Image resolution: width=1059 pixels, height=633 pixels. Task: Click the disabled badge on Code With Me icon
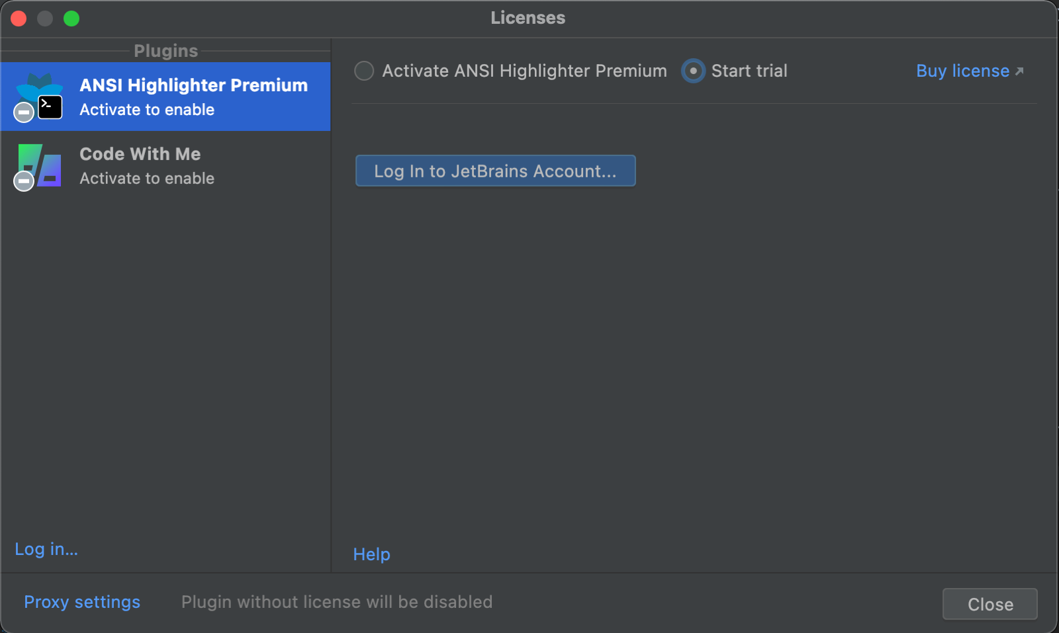coord(24,181)
